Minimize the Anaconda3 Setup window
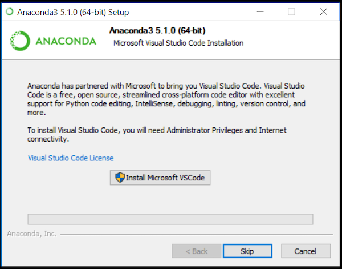The image size is (342, 269). coord(260,11)
